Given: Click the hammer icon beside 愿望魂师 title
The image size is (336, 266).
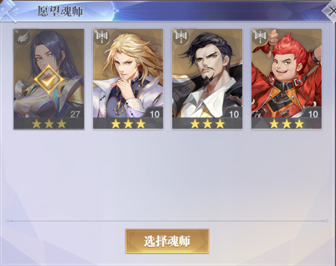Looking at the screenshot, I should point(8,11).
